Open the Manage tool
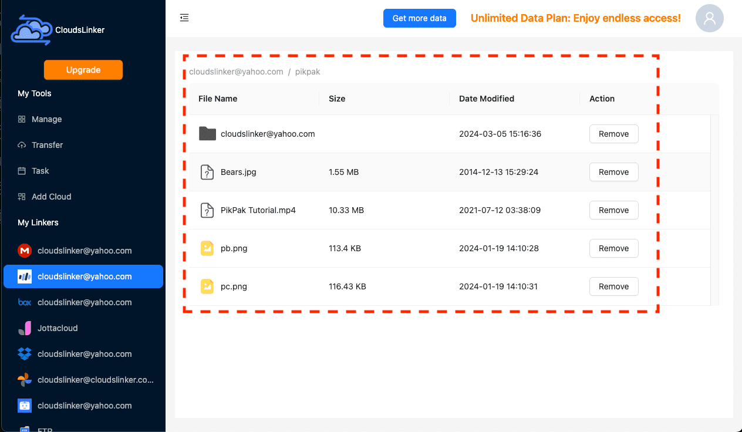This screenshot has height=432, width=742. click(x=83, y=119)
